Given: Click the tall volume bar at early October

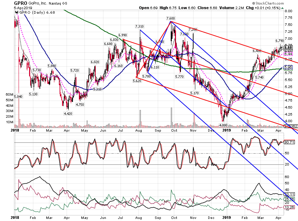Looking at the screenshot, I should (171, 118).
